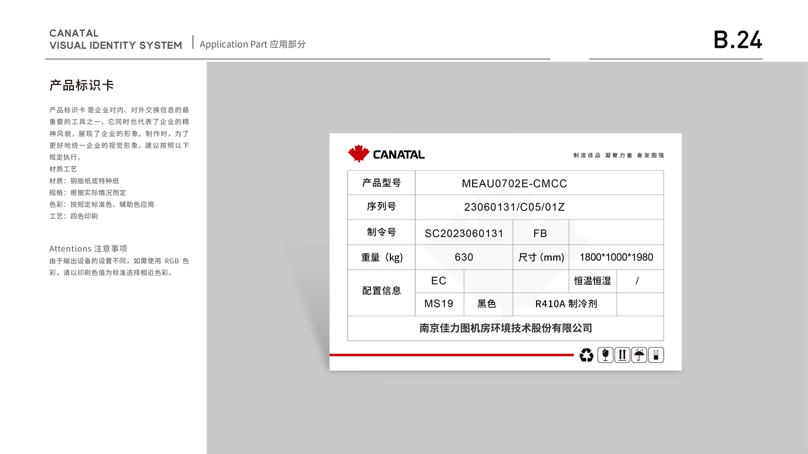Viewport: 808px width, 454px height.
Task: Click the this-side-up arrows icon
Action: pyautogui.click(x=622, y=355)
